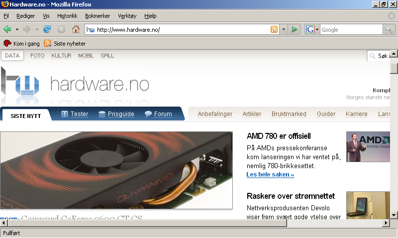398x238 pixels.
Task: Go to Karriere
Action: point(356,114)
